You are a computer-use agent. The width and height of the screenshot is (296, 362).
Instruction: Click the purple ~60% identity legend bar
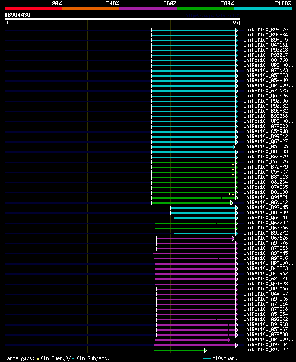point(148,8)
